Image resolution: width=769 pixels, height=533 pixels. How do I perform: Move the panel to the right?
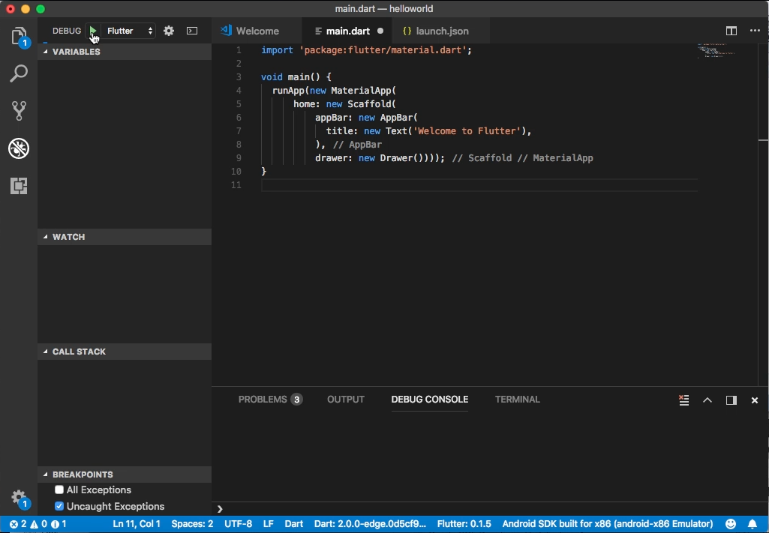coord(731,400)
